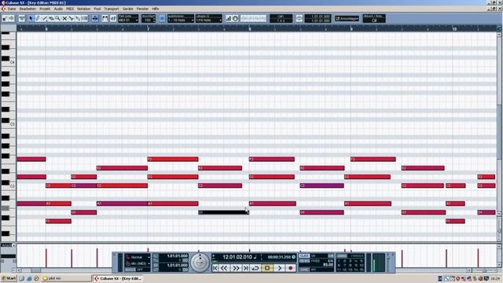Screen dimensions: 503x283
Task: Click position display 12.01.02.010
Action: (x=237, y=257)
